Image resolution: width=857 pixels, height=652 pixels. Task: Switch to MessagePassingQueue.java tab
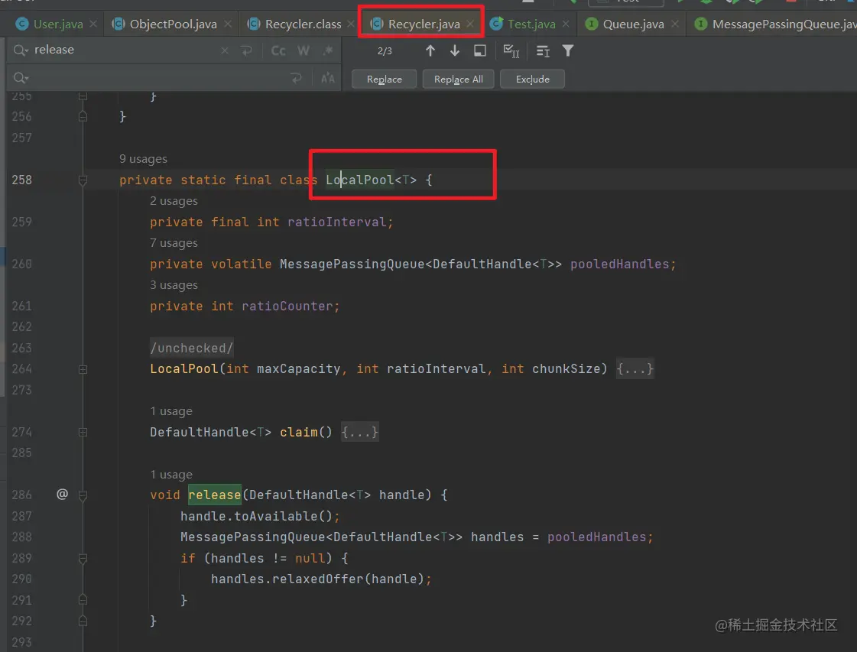(x=775, y=24)
